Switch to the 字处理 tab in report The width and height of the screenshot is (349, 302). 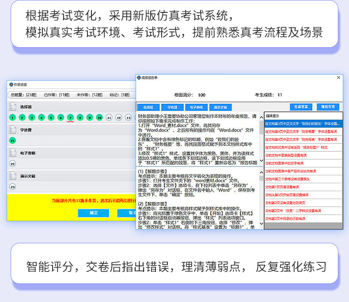pyautogui.click(x=172, y=107)
